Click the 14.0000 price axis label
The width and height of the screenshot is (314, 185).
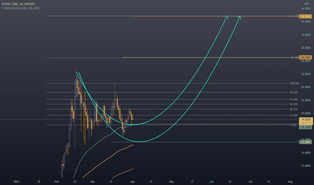point(306,153)
